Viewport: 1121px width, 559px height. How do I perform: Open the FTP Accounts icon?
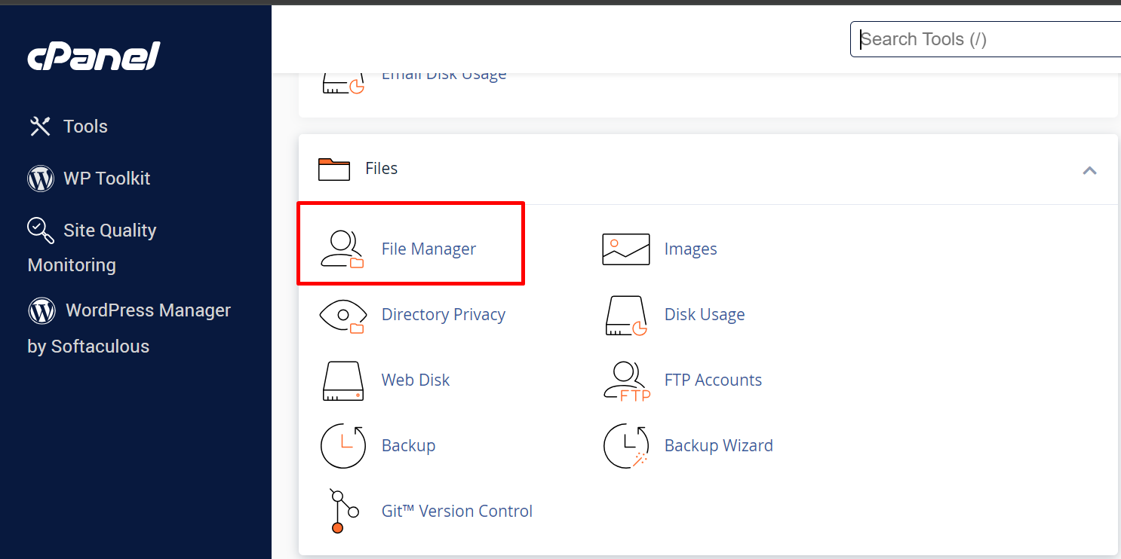pos(625,380)
